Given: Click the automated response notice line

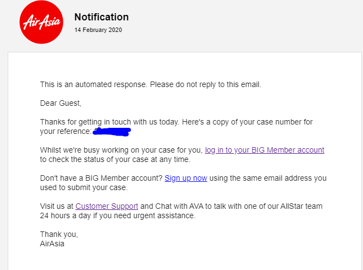Looking at the screenshot, I should pyautogui.click(x=151, y=85).
